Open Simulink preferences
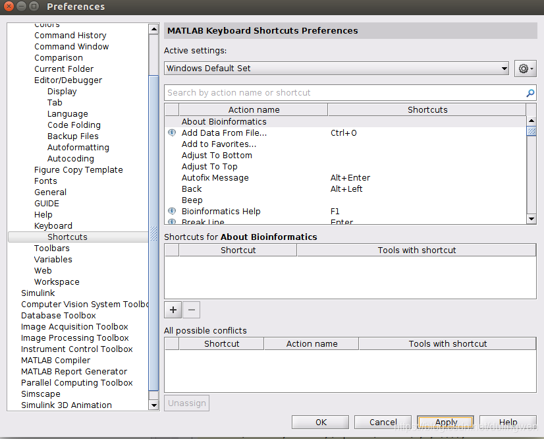This screenshot has width=544, height=439. click(x=38, y=293)
